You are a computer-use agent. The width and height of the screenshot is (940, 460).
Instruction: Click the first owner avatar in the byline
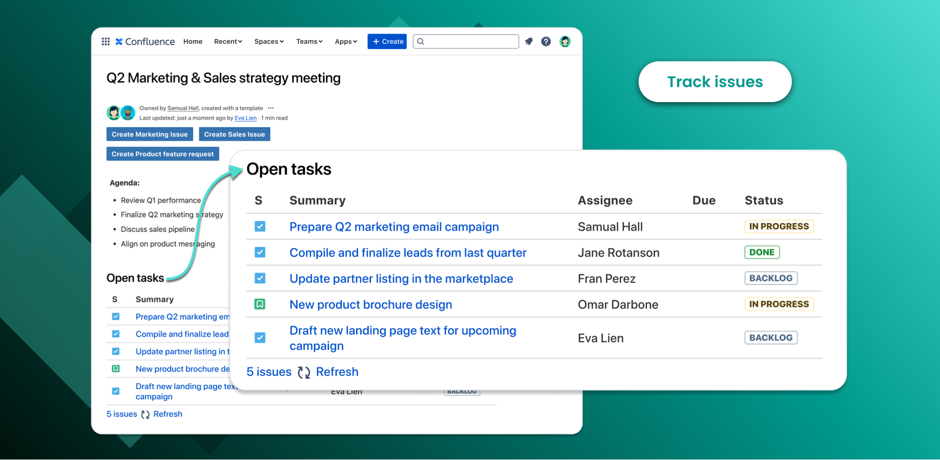click(114, 112)
